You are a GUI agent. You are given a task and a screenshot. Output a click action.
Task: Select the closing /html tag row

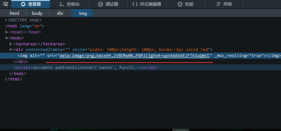(13, 79)
